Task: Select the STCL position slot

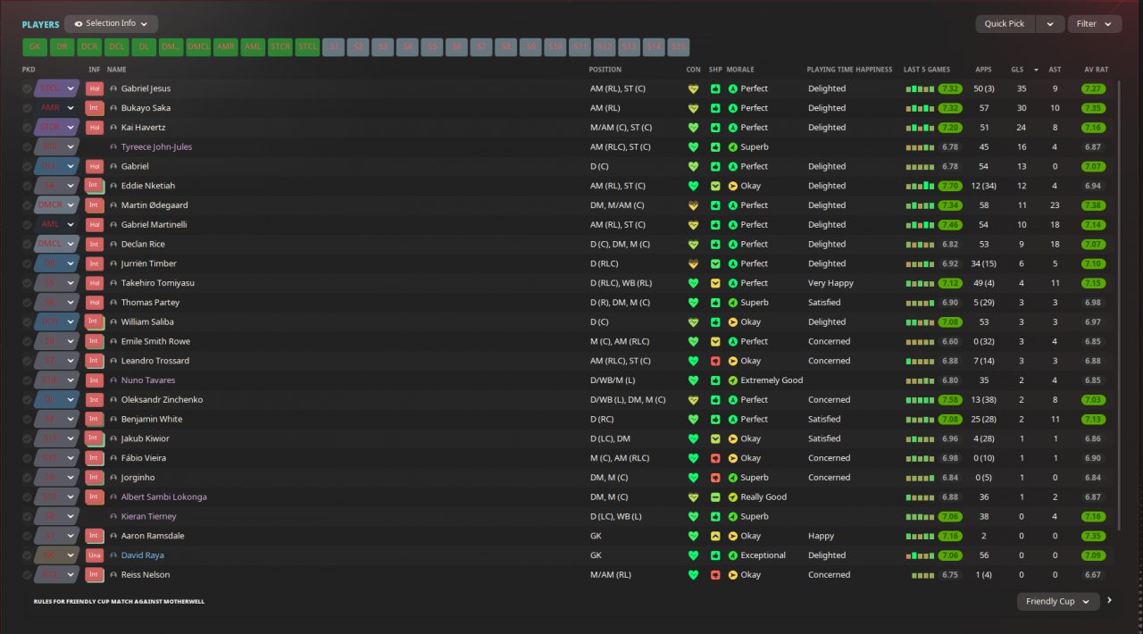Action: tap(308, 47)
